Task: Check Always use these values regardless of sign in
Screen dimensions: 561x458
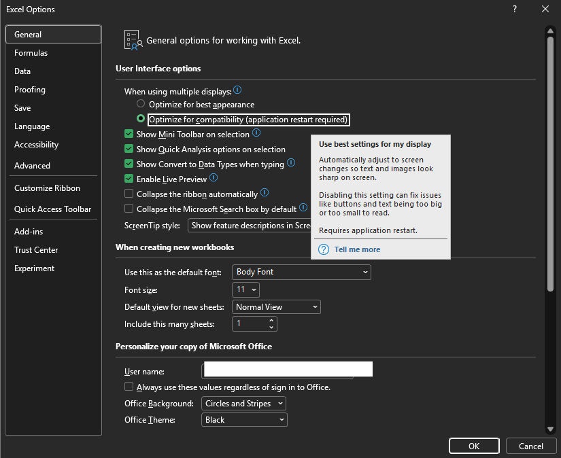Action: pyautogui.click(x=129, y=387)
